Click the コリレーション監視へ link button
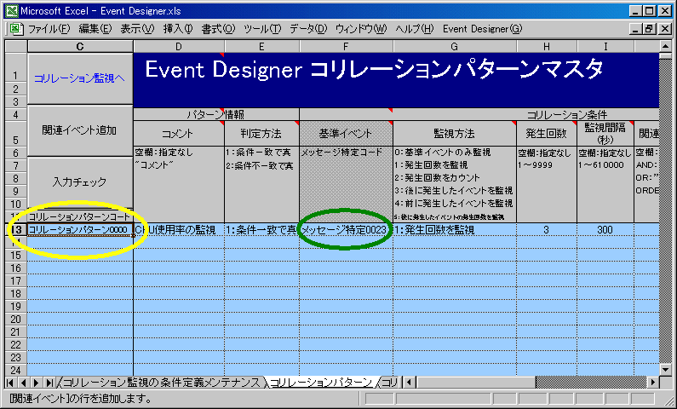The image size is (677, 409). pos(80,78)
